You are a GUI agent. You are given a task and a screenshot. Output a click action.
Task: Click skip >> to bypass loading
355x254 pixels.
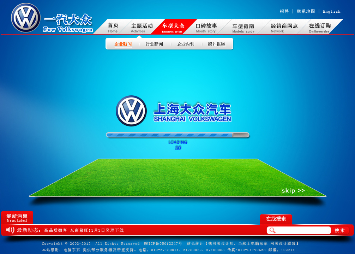293,190
